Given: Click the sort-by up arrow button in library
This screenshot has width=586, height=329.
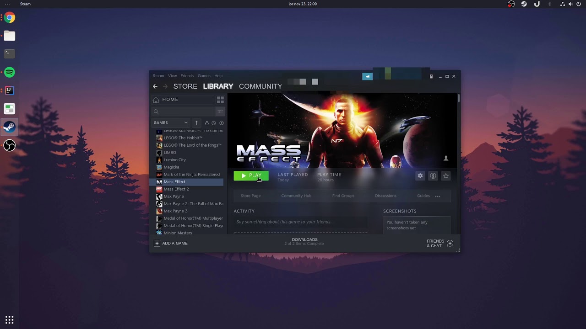Looking at the screenshot, I should pyautogui.click(x=196, y=122).
